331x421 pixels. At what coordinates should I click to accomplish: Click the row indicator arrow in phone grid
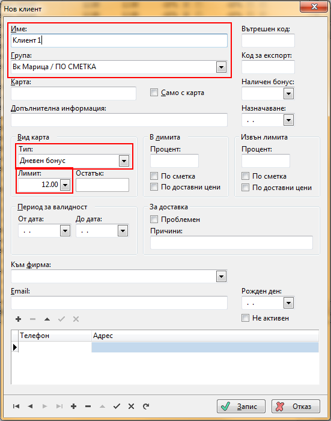[15, 347]
